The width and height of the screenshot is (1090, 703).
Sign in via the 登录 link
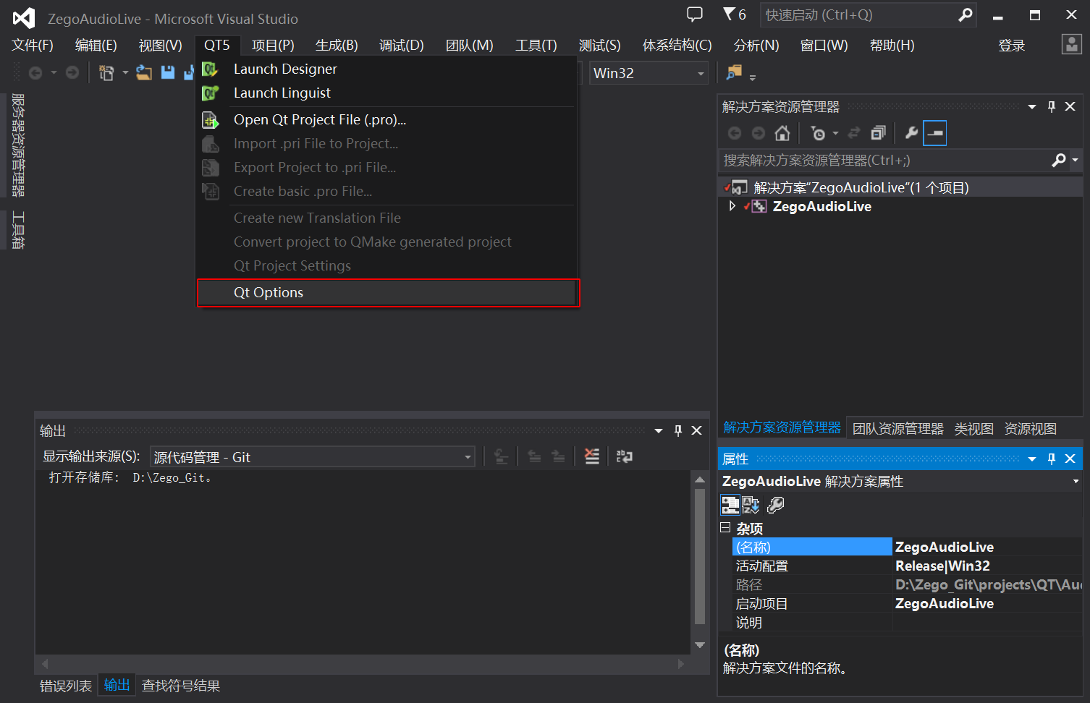tap(1011, 46)
